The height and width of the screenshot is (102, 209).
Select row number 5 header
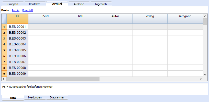tap(4, 50)
